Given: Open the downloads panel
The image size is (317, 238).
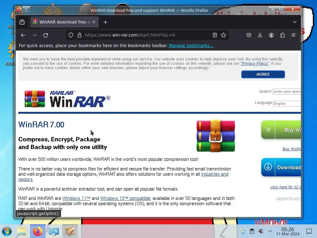Looking at the screenshot, I should pyautogui.click(x=260, y=35).
